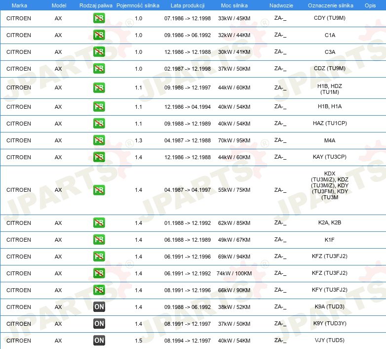
Task: Click the Oznaczenie silnika column header
Action: (330, 5)
